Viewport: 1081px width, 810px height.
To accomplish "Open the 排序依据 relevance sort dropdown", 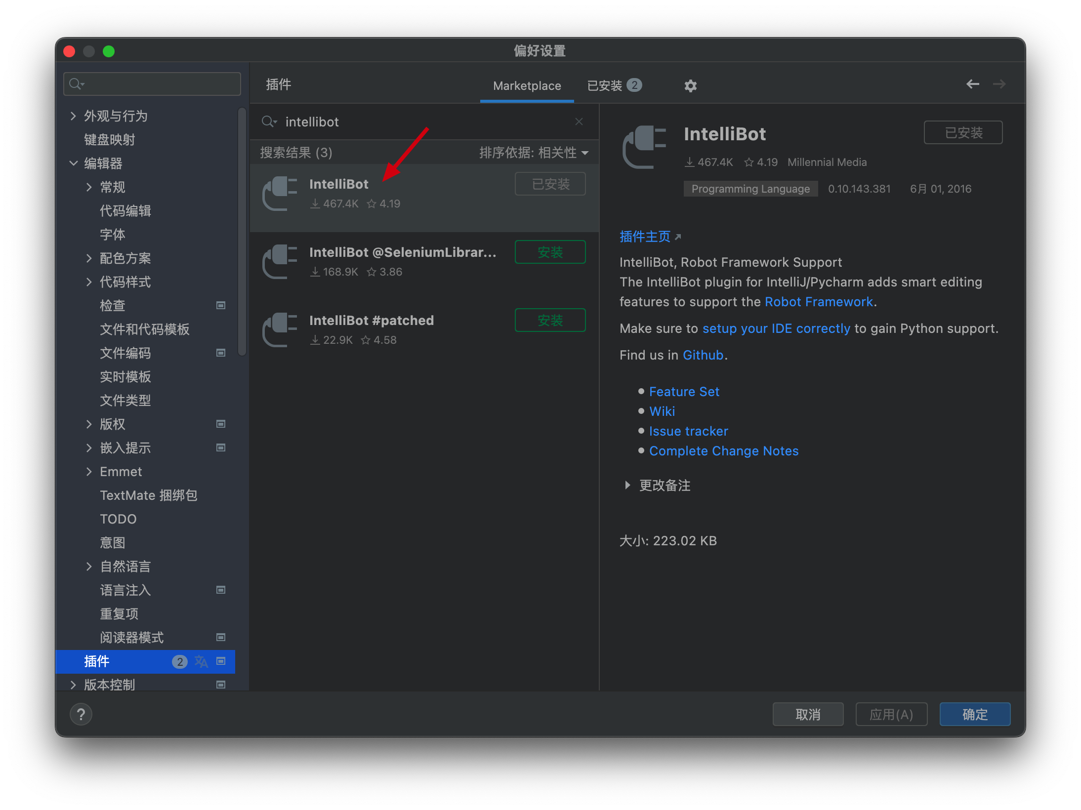I will 535,152.
